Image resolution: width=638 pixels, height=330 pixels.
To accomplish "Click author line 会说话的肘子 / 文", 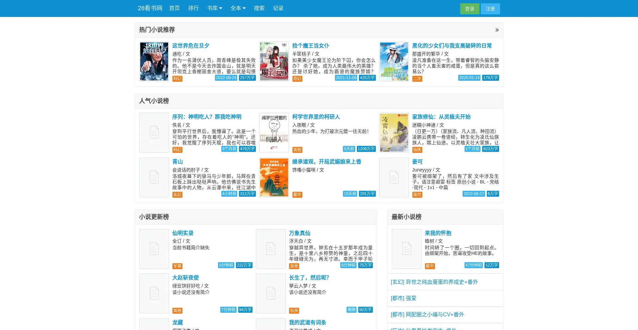I will click(x=190, y=170).
